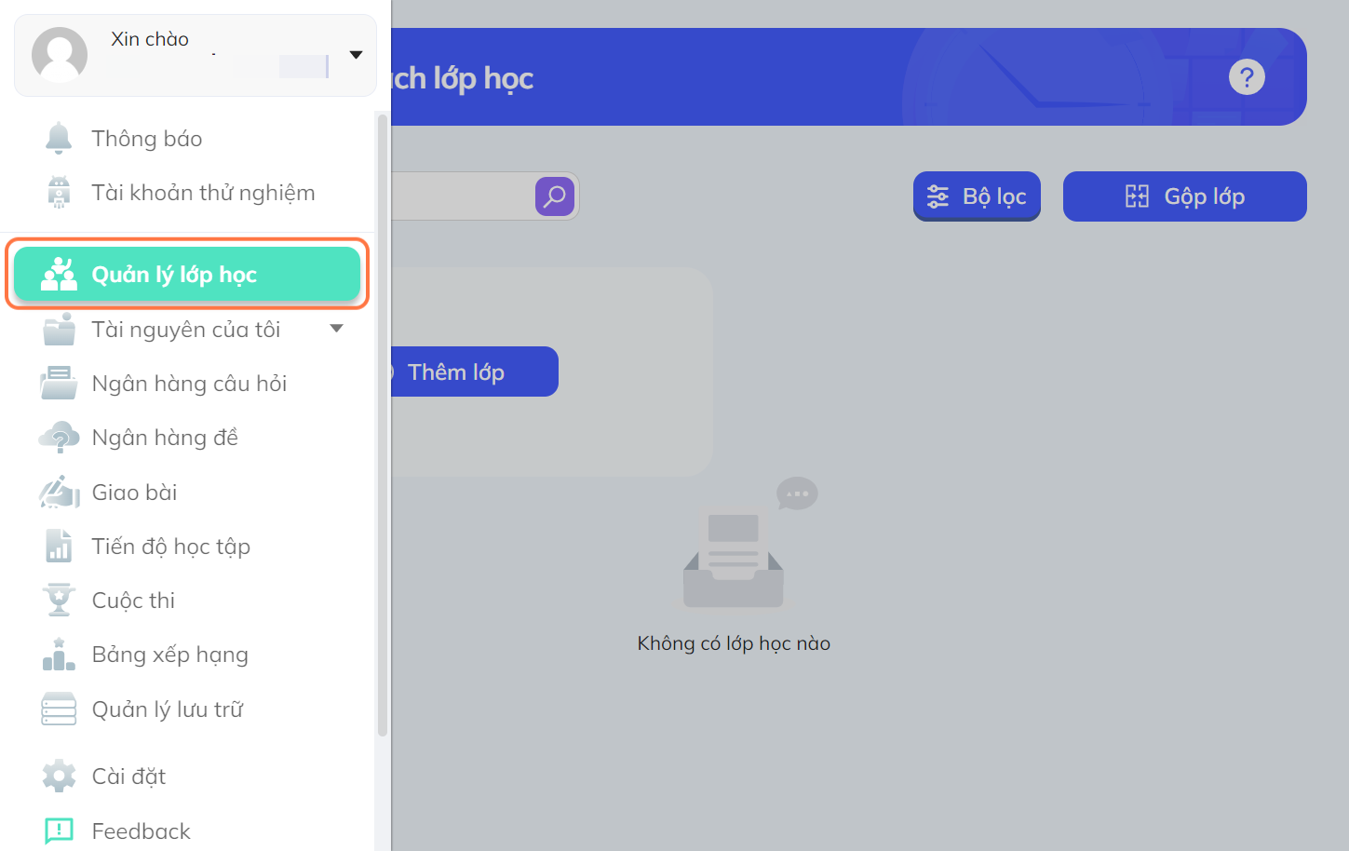Open Quản lý lưu trữ
The width and height of the screenshot is (1349, 851).
coord(168,709)
